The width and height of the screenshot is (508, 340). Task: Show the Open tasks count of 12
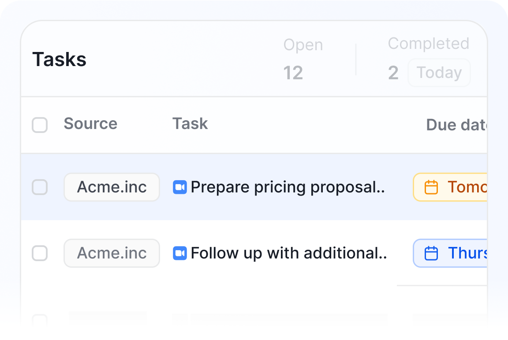coord(293,73)
